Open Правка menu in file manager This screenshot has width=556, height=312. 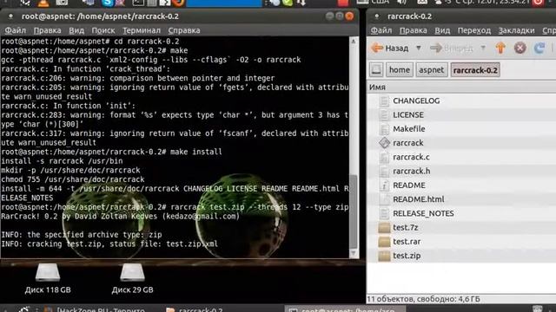click(414, 30)
